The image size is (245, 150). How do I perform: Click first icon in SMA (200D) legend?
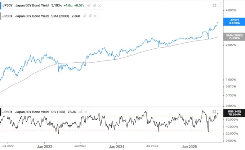click(x=84, y=16)
